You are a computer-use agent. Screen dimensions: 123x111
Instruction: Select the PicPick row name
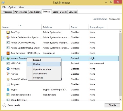(x=14, y=74)
